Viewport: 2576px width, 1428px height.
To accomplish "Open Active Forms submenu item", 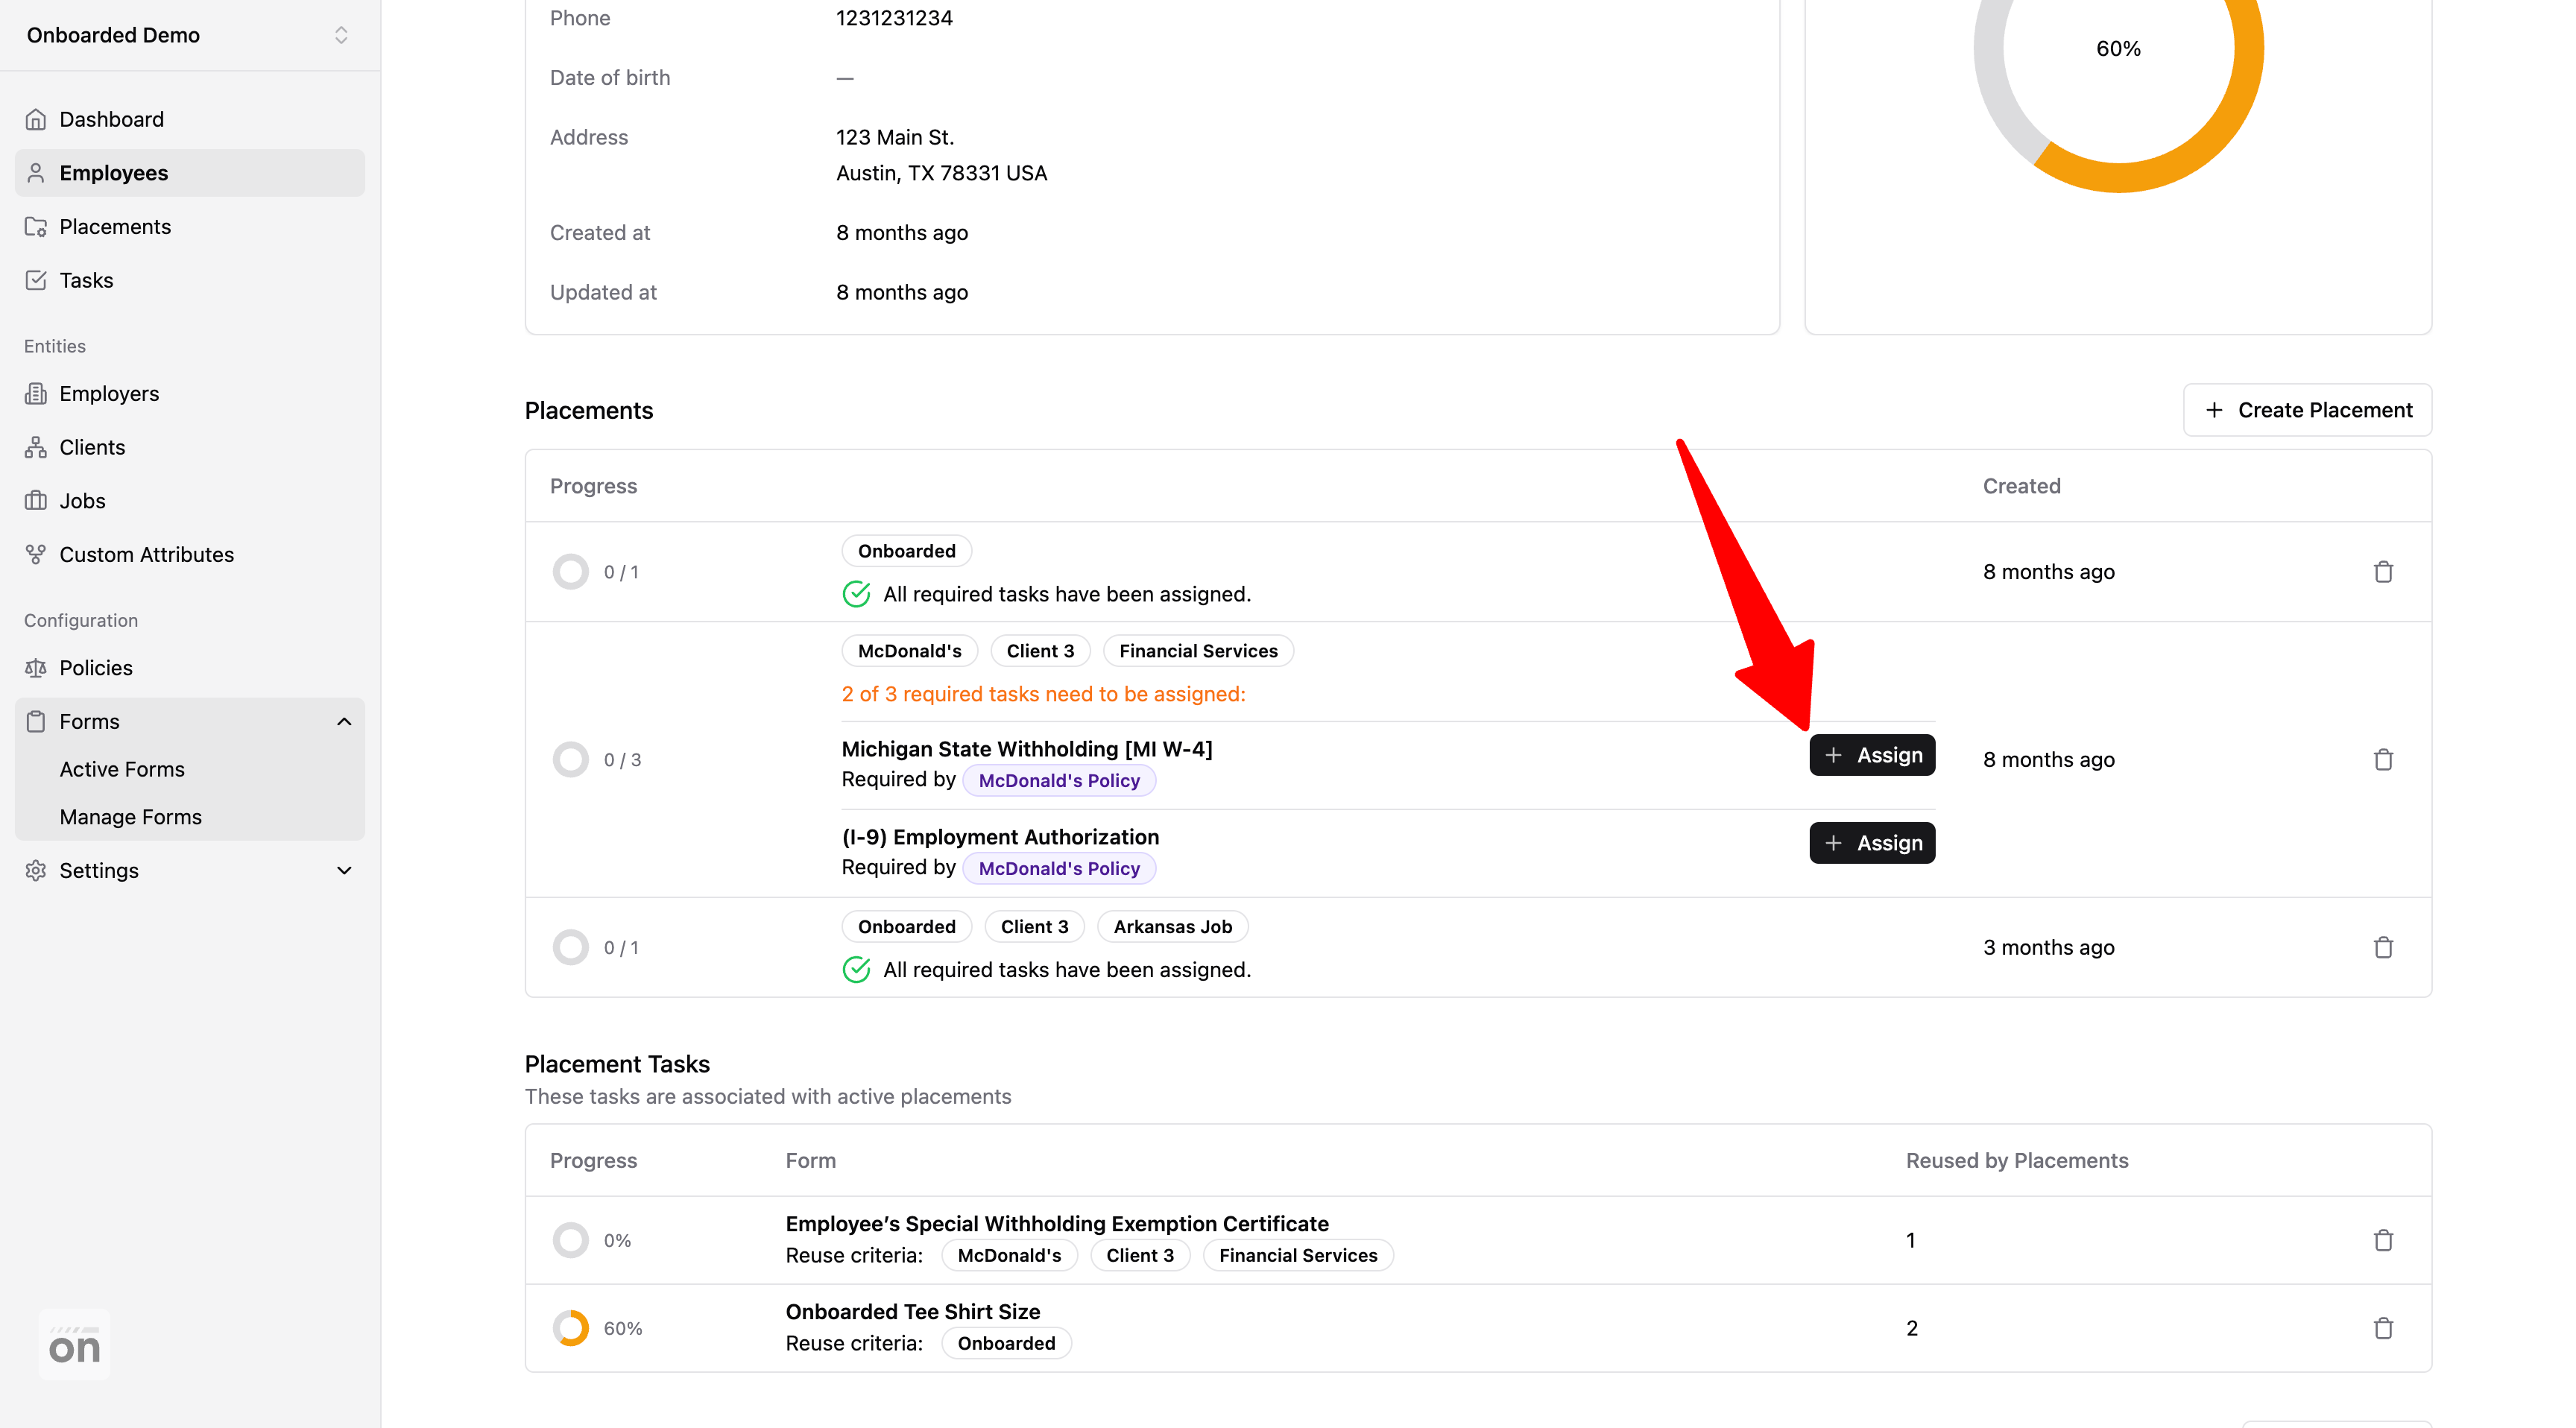I will 122,769.
